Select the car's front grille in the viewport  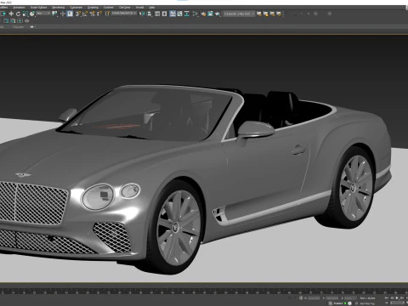tap(33, 203)
